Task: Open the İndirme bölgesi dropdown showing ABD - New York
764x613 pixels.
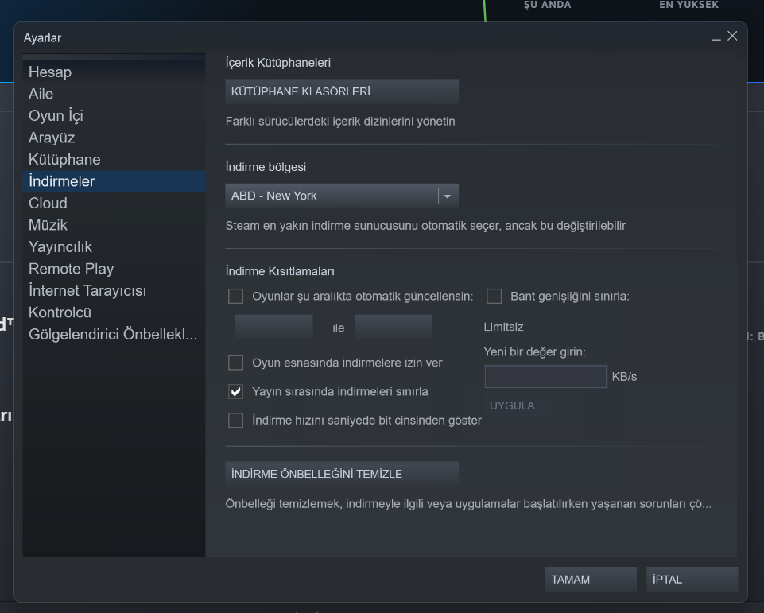Action: (342, 196)
